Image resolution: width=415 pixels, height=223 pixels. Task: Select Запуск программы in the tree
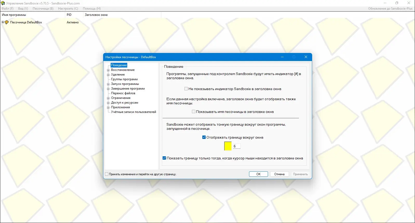pyautogui.click(x=125, y=84)
